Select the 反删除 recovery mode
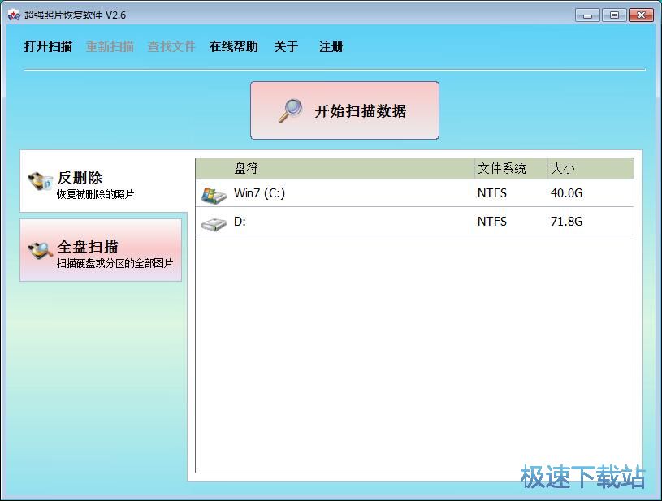Image resolution: width=662 pixels, height=501 pixels. click(x=103, y=182)
